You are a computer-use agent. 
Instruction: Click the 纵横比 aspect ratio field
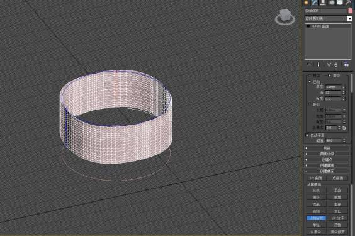pyautogui.click(x=331, y=128)
